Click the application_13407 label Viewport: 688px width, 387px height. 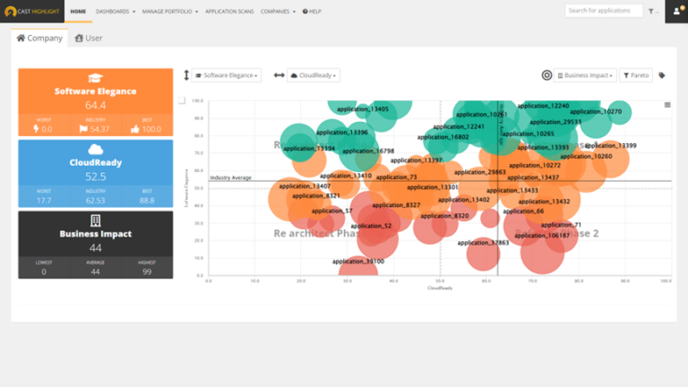pyautogui.click(x=305, y=186)
